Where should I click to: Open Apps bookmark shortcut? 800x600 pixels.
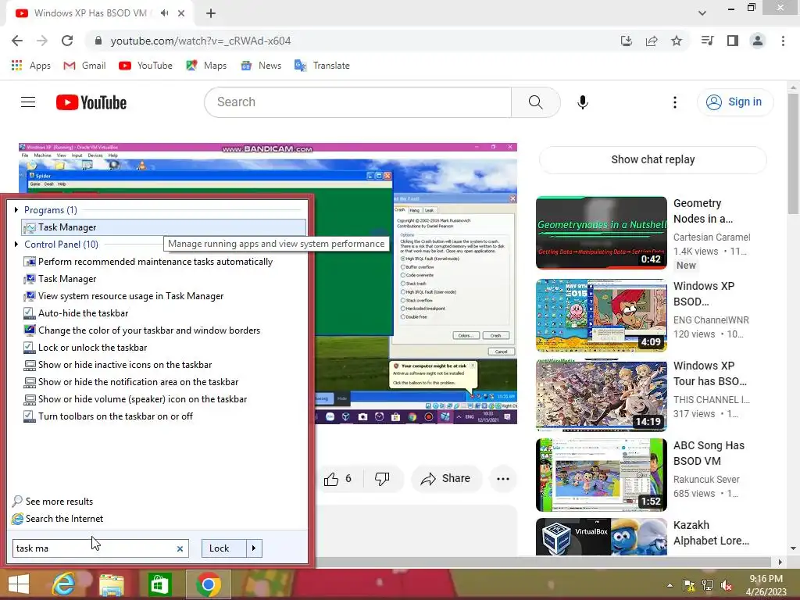point(31,66)
